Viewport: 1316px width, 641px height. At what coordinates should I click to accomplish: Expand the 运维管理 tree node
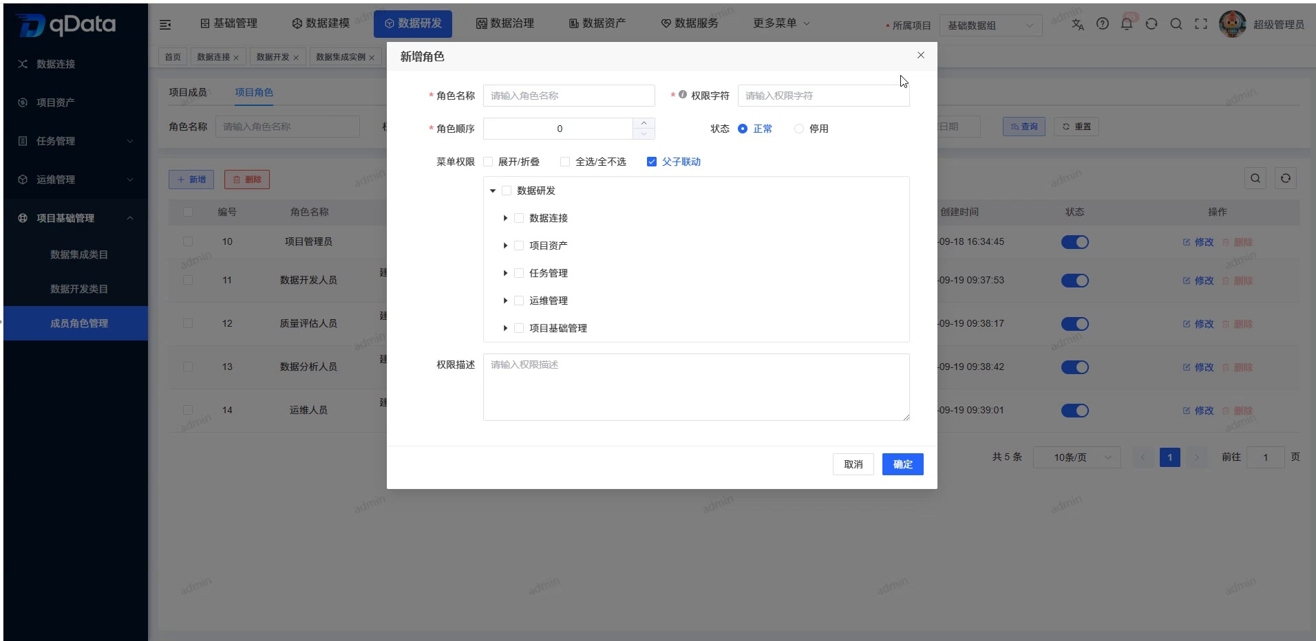pos(505,301)
